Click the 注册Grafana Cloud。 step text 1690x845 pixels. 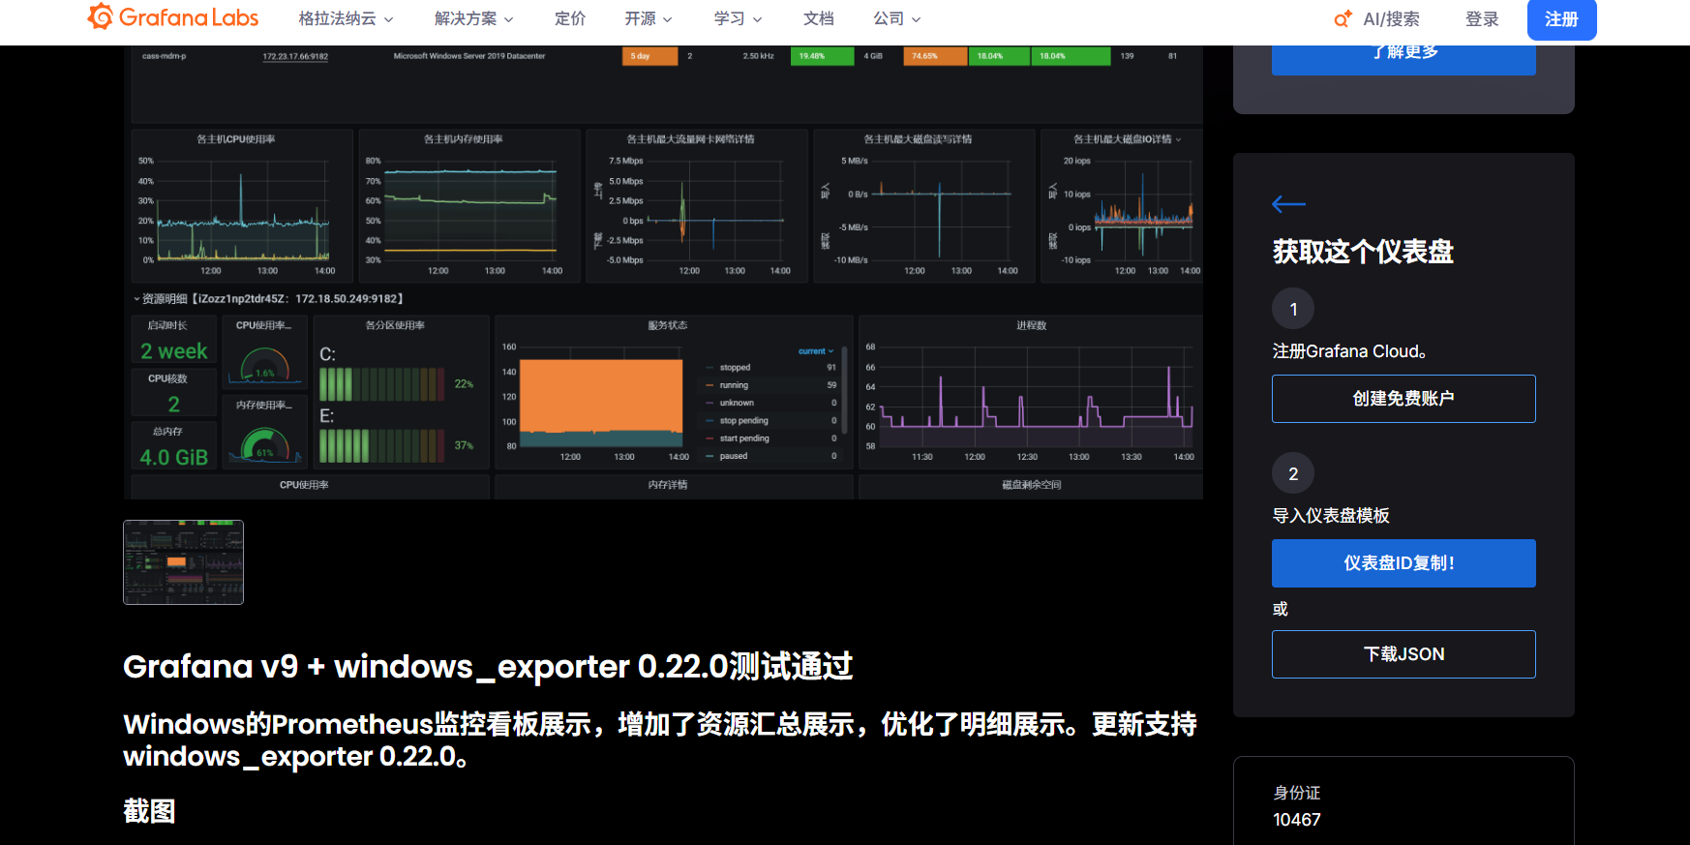click(1349, 351)
